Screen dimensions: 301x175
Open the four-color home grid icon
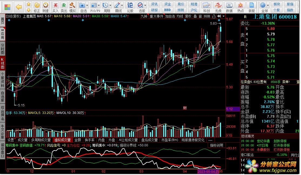(8, 7)
